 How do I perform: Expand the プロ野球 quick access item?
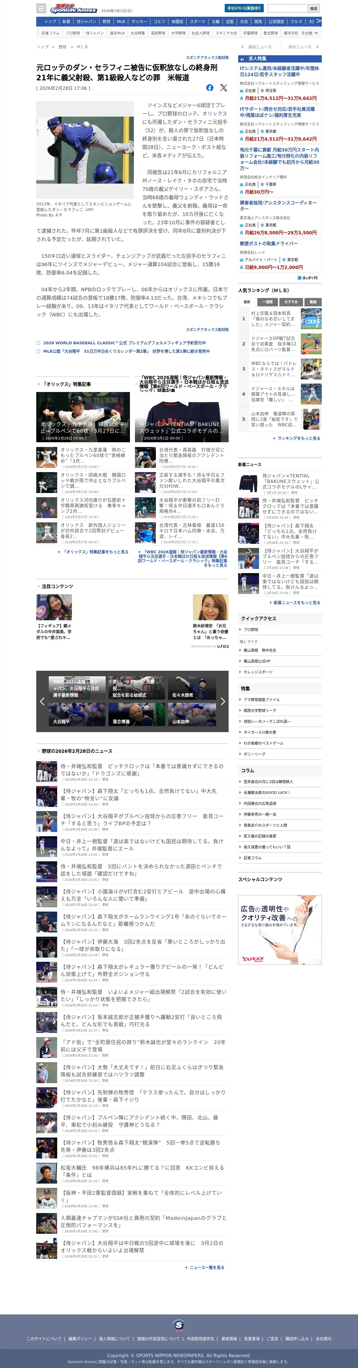(x=279, y=629)
